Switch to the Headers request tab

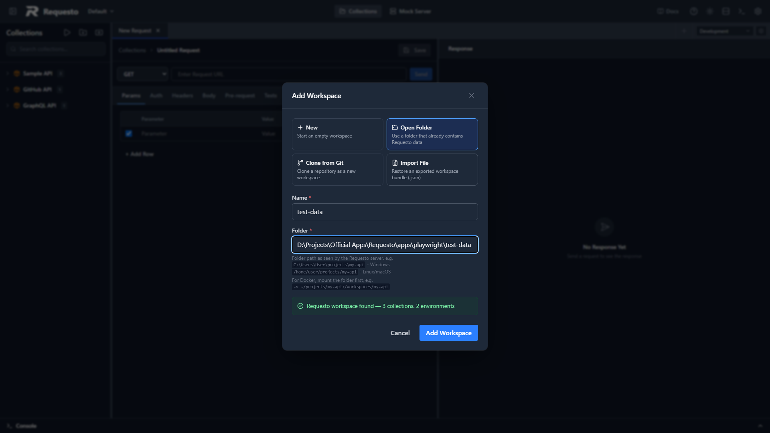(182, 95)
